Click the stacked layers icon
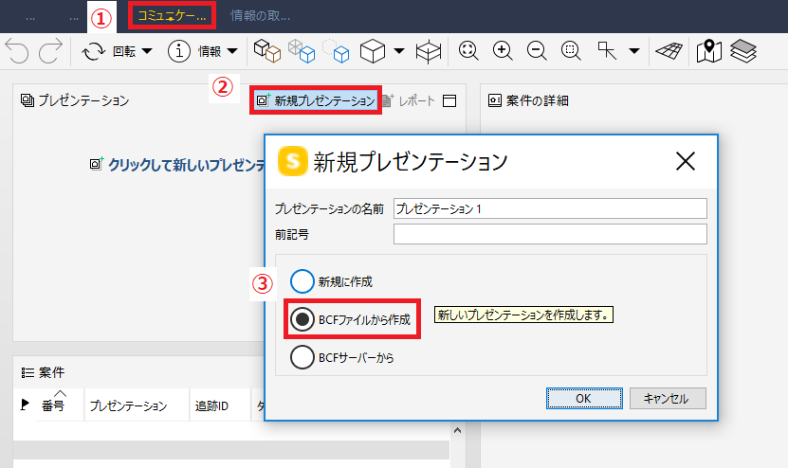This screenshot has width=788, height=468. coord(743,51)
